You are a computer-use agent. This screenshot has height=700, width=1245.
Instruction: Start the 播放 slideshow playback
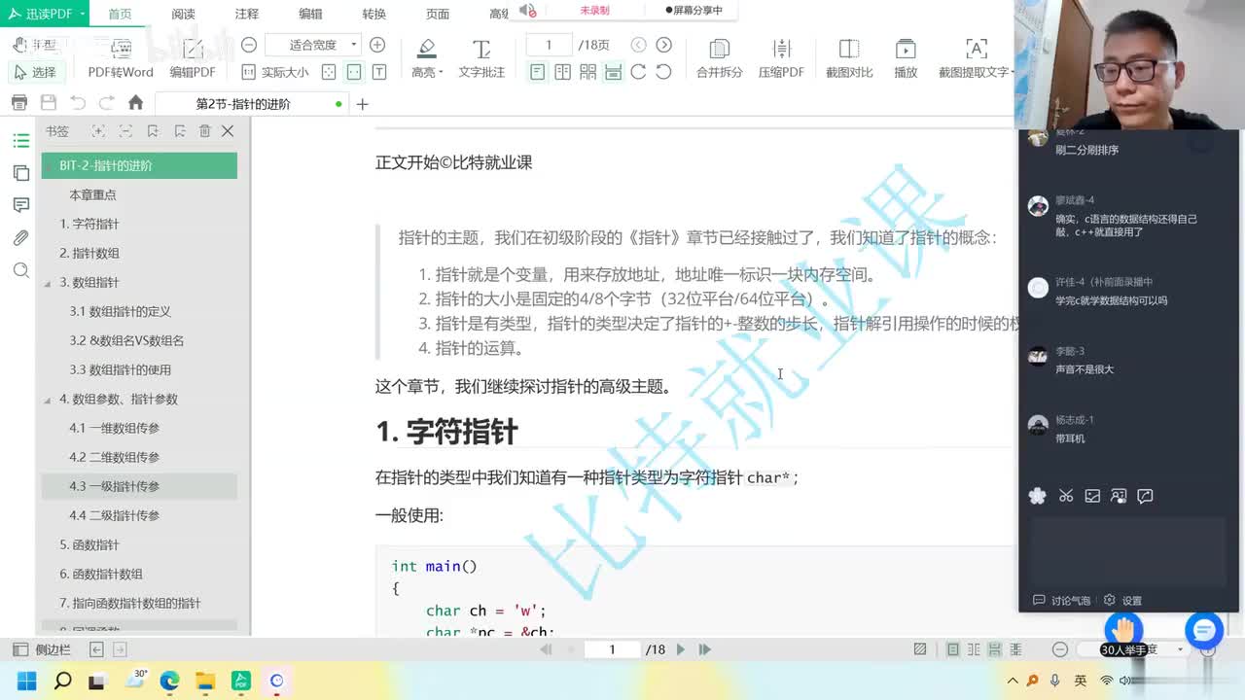906,59
